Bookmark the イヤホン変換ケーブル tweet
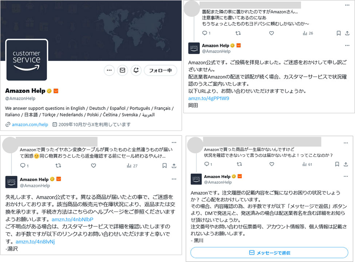The height and width of the screenshot is (262, 355). click(x=165, y=166)
